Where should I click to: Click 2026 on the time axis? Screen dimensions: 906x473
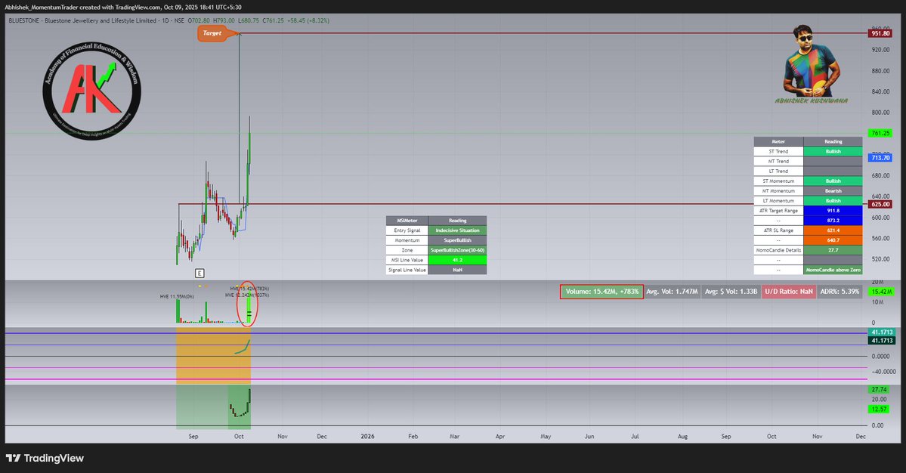(367, 436)
